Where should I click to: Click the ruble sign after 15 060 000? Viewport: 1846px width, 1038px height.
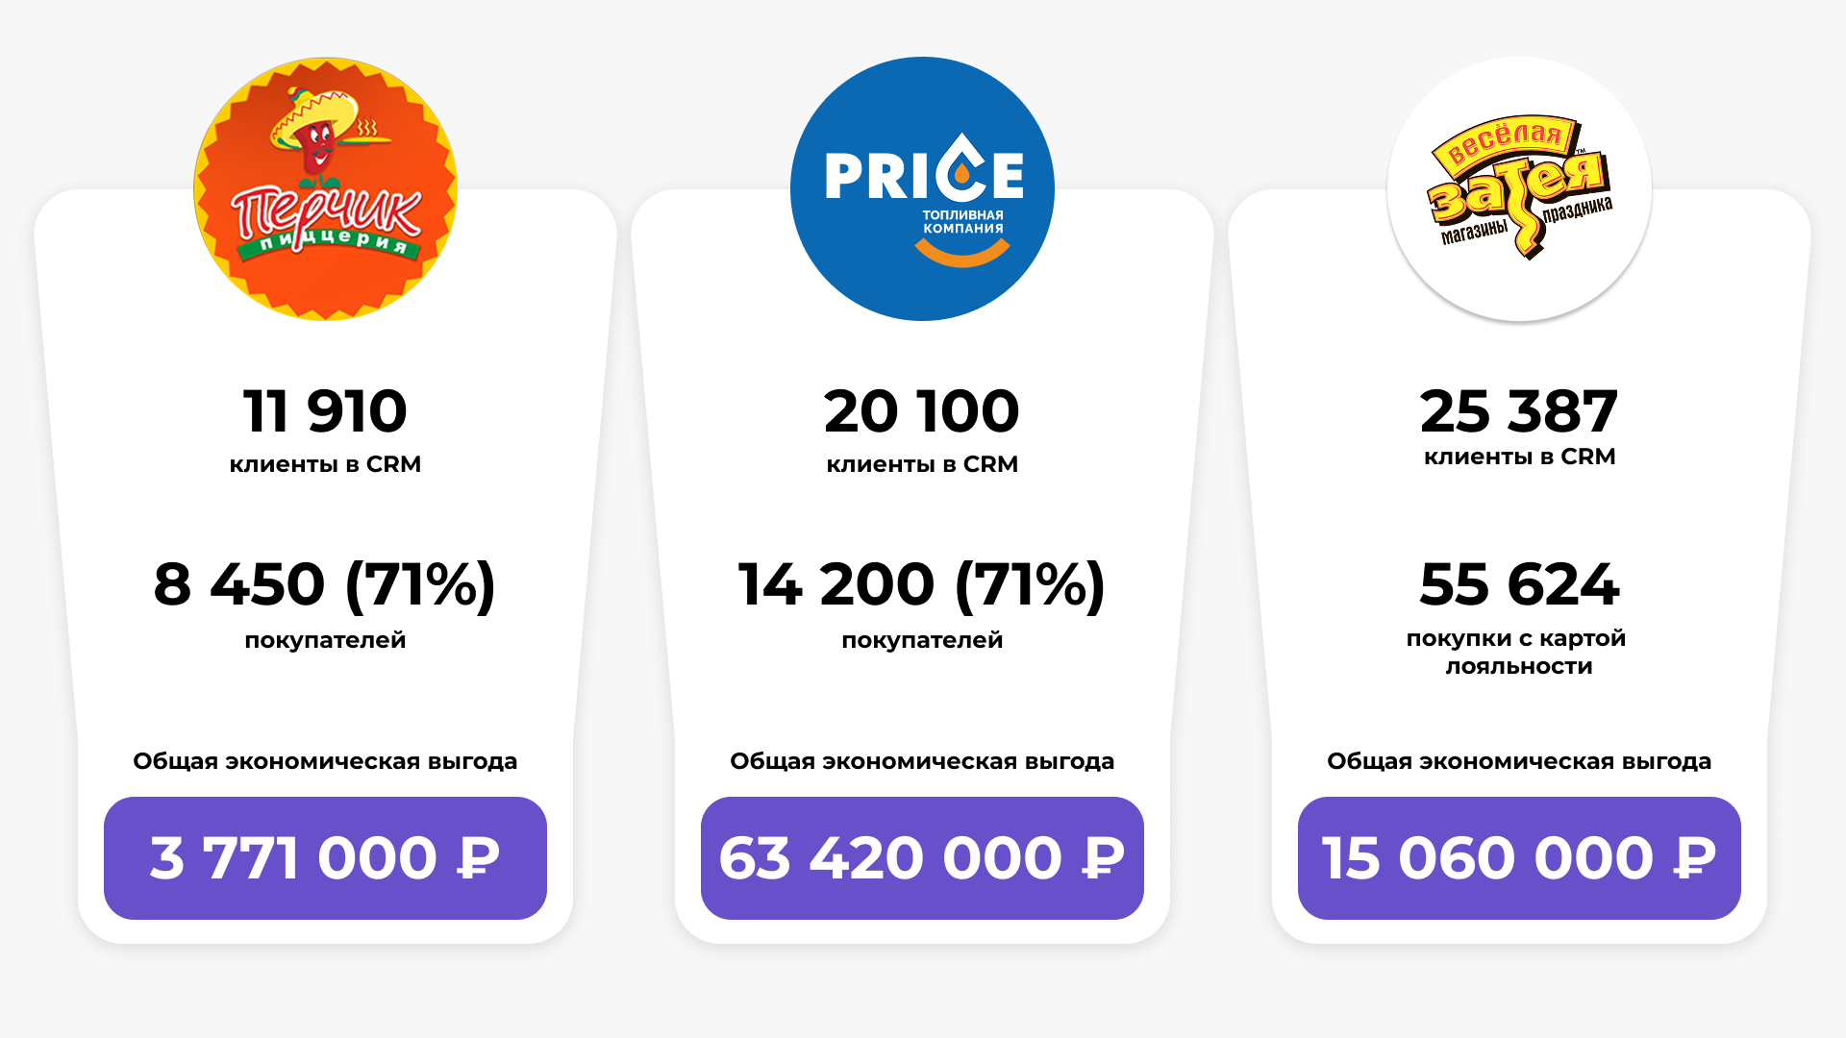[x=1695, y=857]
